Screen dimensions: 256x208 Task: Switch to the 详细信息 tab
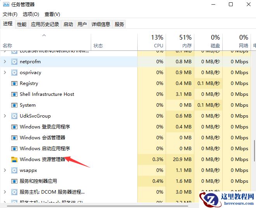(101, 24)
